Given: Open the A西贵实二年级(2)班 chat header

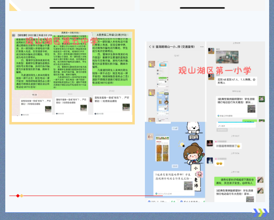Looking at the screenshot, I should [109, 35].
